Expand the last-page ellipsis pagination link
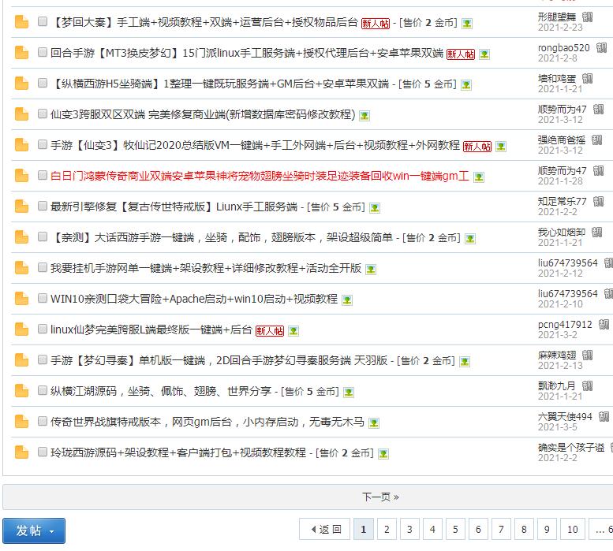The width and height of the screenshot is (613, 551). point(601,530)
